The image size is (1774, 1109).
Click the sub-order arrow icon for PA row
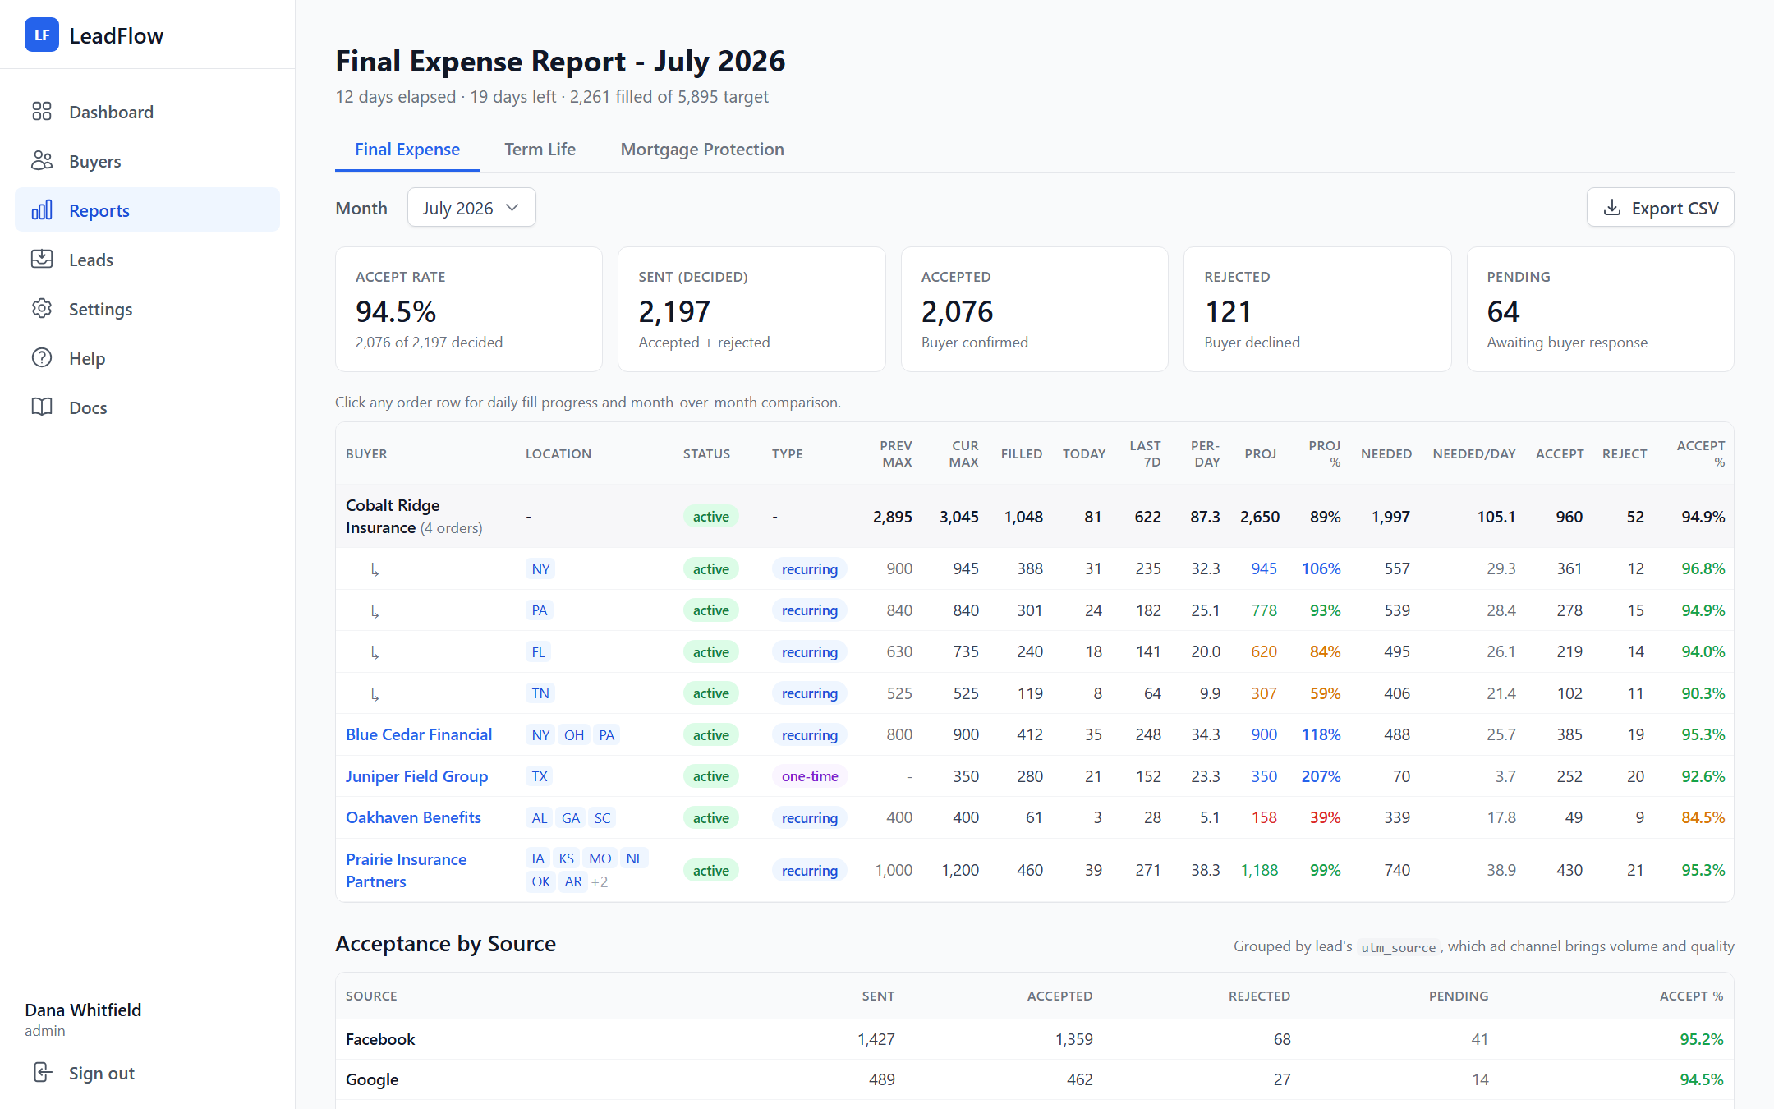pos(375,611)
